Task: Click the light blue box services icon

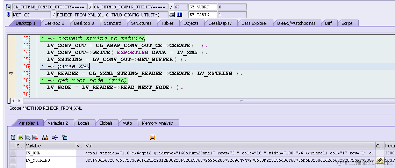Action: (x=65, y=138)
